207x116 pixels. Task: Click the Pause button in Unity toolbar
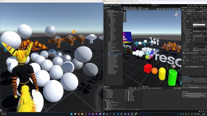[155, 5]
